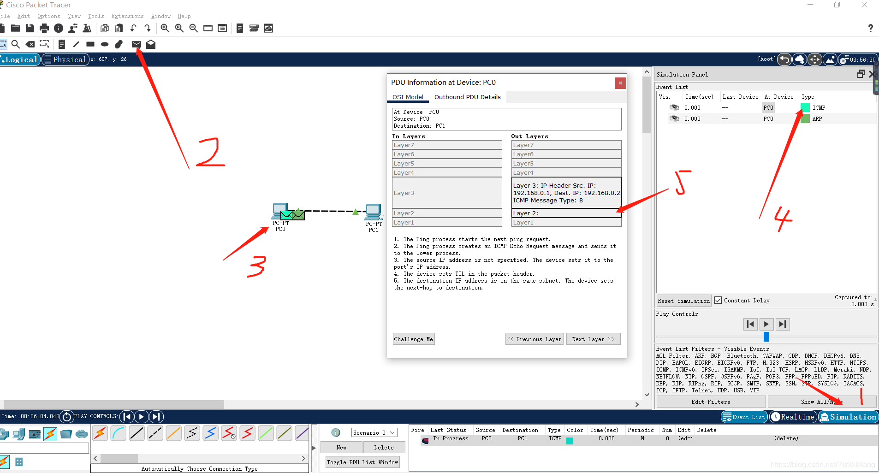Click the ICMP cyan color swatch

[805, 107]
